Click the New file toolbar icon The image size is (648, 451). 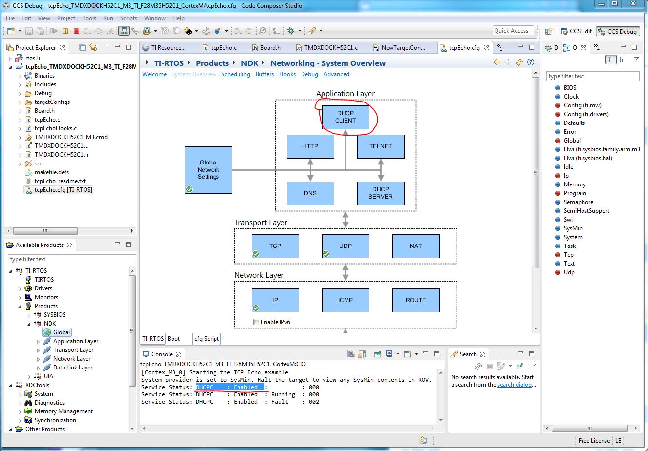[x=11, y=31]
